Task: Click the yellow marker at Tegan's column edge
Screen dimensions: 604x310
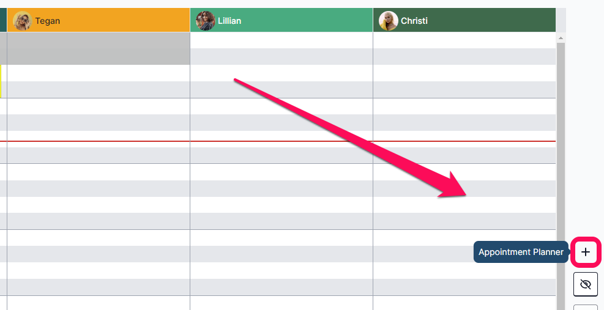Action: click(1, 81)
